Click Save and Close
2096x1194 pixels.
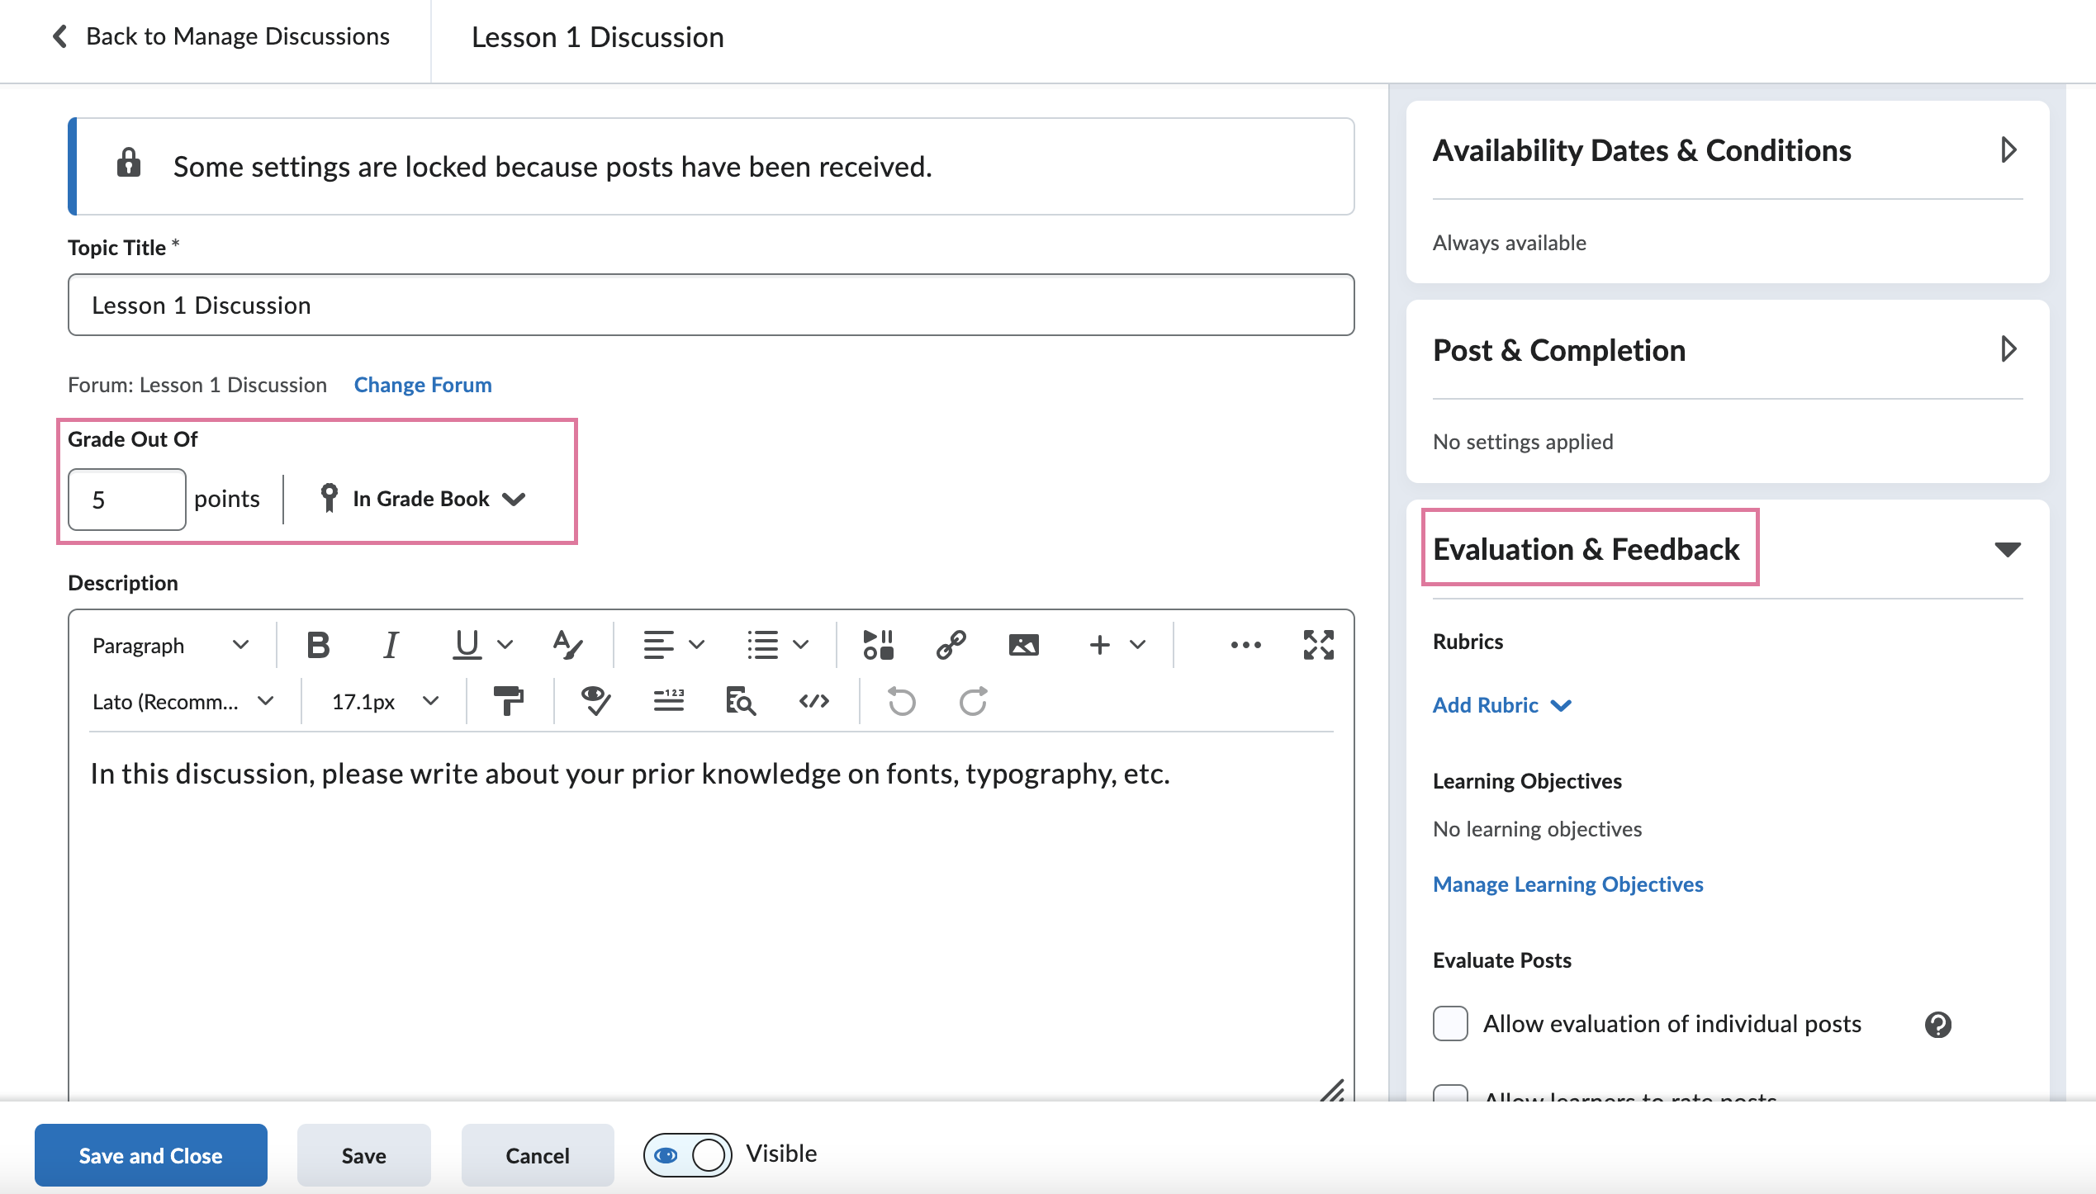150,1154
